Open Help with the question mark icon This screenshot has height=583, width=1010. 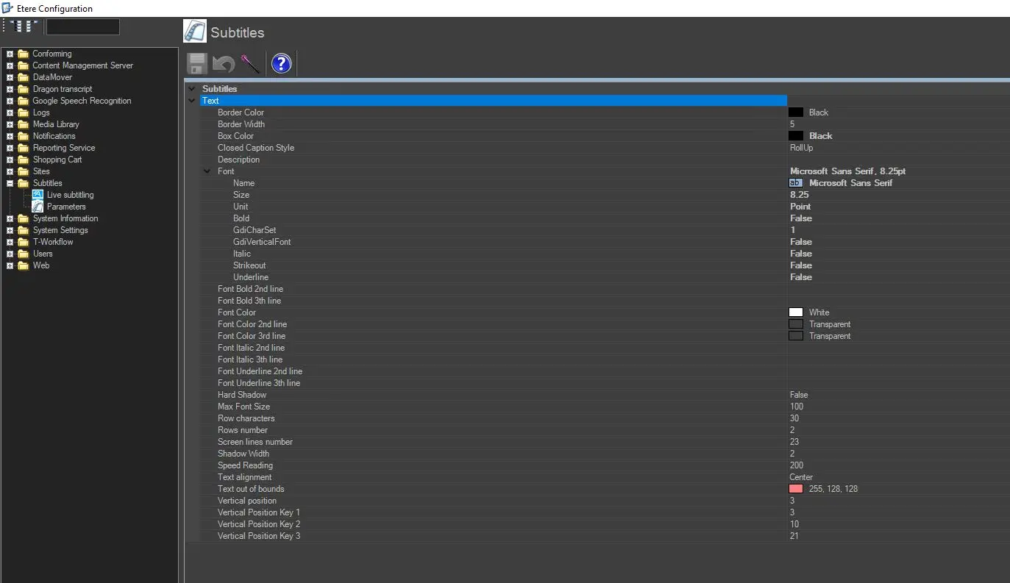(x=281, y=64)
